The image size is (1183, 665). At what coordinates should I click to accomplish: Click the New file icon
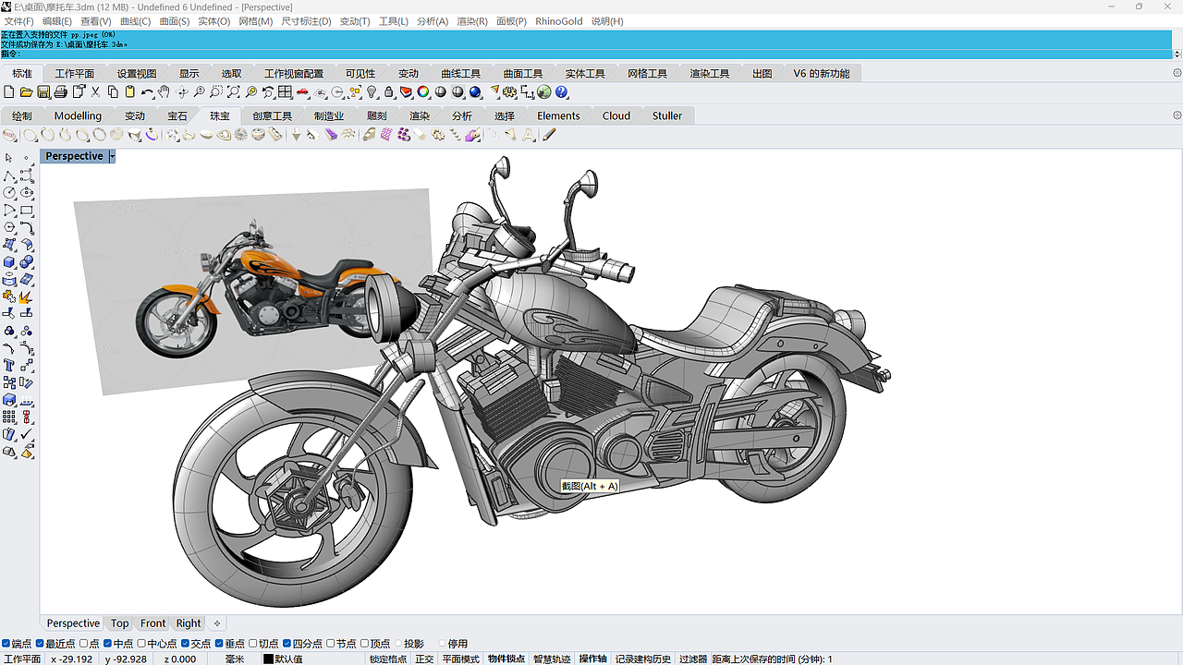(x=9, y=92)
